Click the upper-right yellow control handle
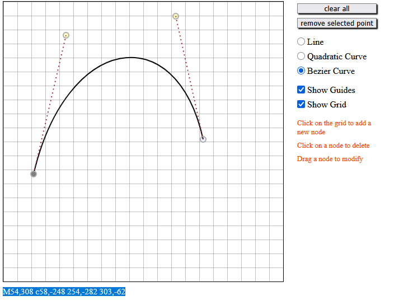 pyautogui.click(x=176, y=16)
